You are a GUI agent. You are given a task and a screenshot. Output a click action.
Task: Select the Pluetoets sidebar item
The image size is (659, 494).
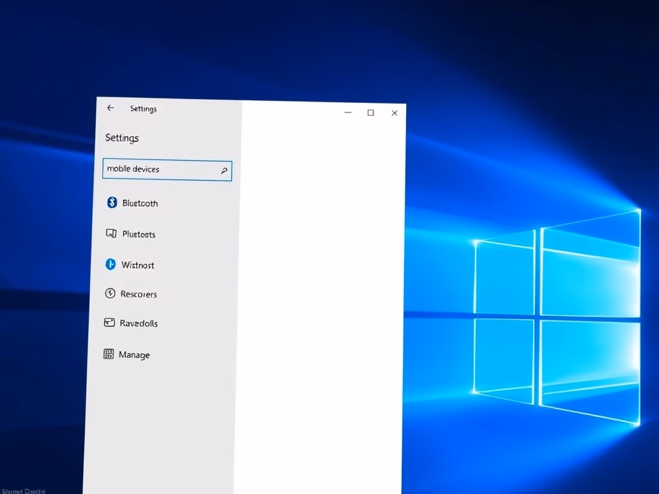coord(138,234)
